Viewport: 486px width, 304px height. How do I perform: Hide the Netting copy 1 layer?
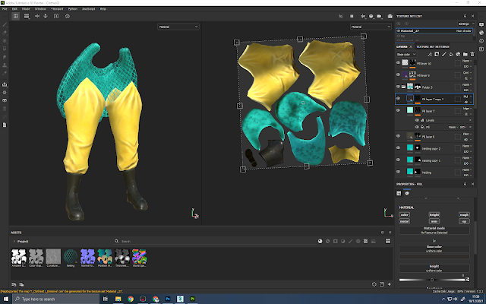[398, 160]
